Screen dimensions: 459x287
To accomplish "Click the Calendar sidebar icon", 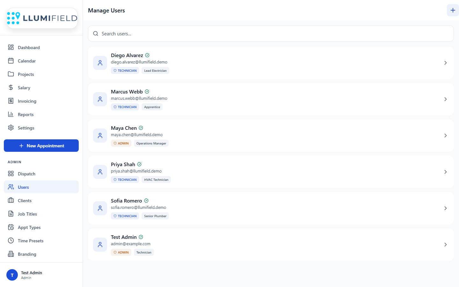I will click(11, 61).
